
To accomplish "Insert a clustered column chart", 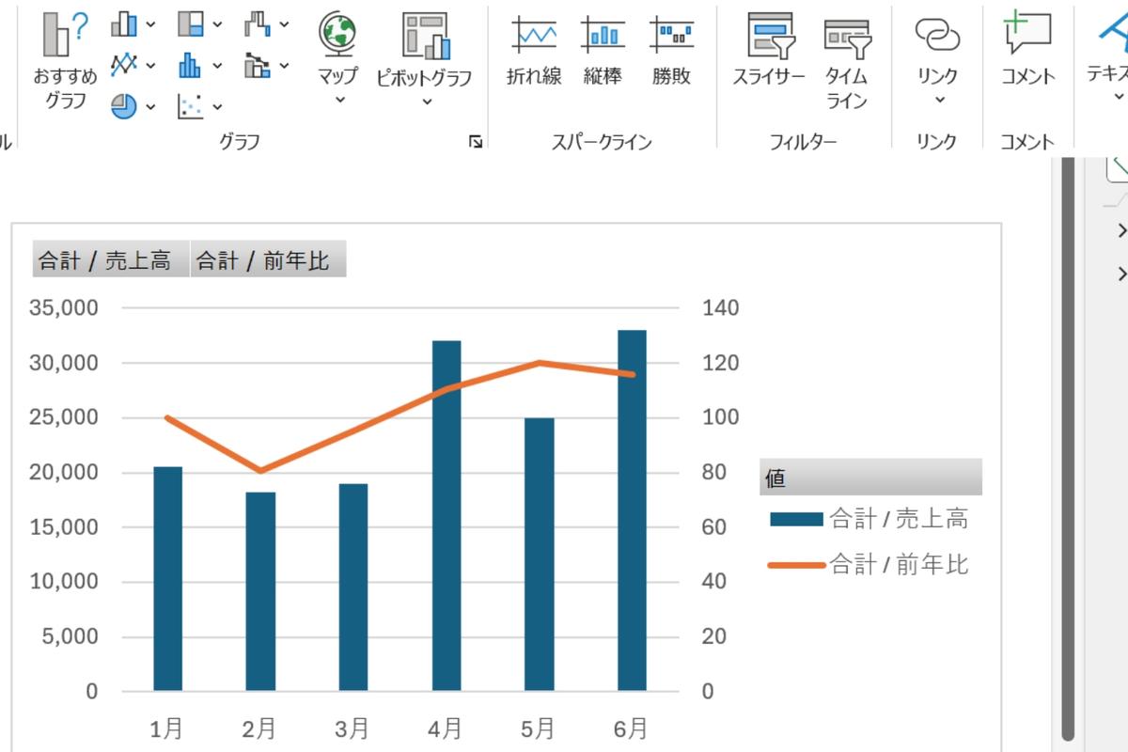I will click(122, 23).
